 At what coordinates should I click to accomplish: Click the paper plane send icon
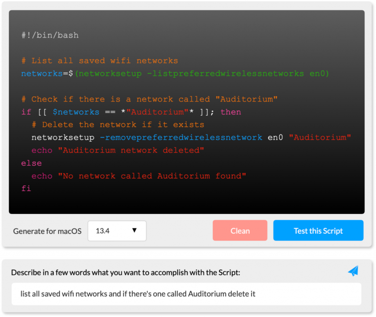[x=353, y=271]
